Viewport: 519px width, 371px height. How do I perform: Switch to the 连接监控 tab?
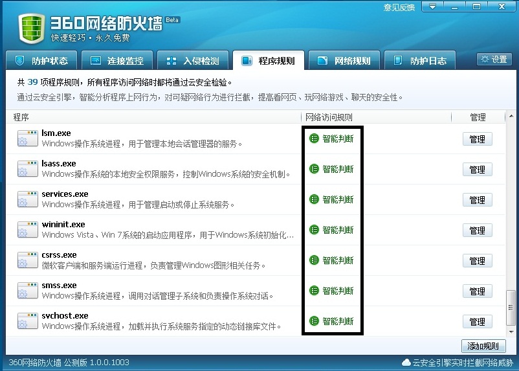tap(117, 61)
